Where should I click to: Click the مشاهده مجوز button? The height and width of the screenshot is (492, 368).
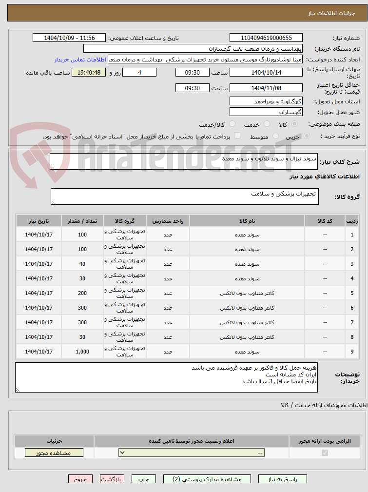click(54, 453)
